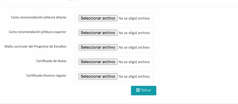Viewport: 238px width, 104px height.
Task: Click 'Malla curricular del Programa de Estudios' label
Action: pos(35,46)
